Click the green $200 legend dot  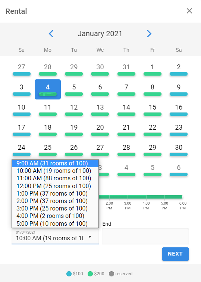point(90,274)
